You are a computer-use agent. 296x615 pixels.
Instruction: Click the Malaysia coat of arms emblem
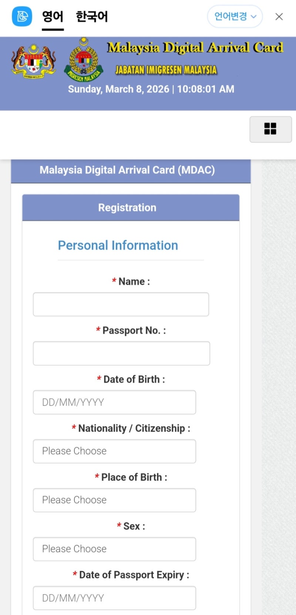pos(34,61)
